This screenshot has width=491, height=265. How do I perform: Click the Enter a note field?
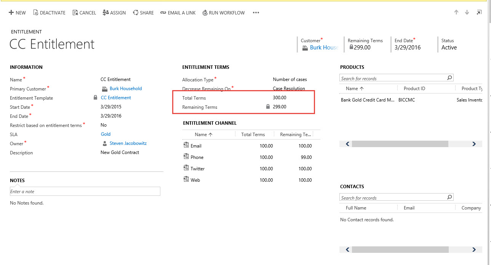click(x=85, y=191)
